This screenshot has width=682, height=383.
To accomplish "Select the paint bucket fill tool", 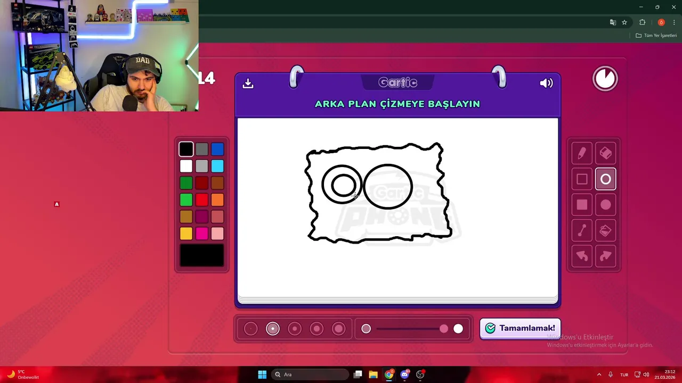I will tap(605, 230).
